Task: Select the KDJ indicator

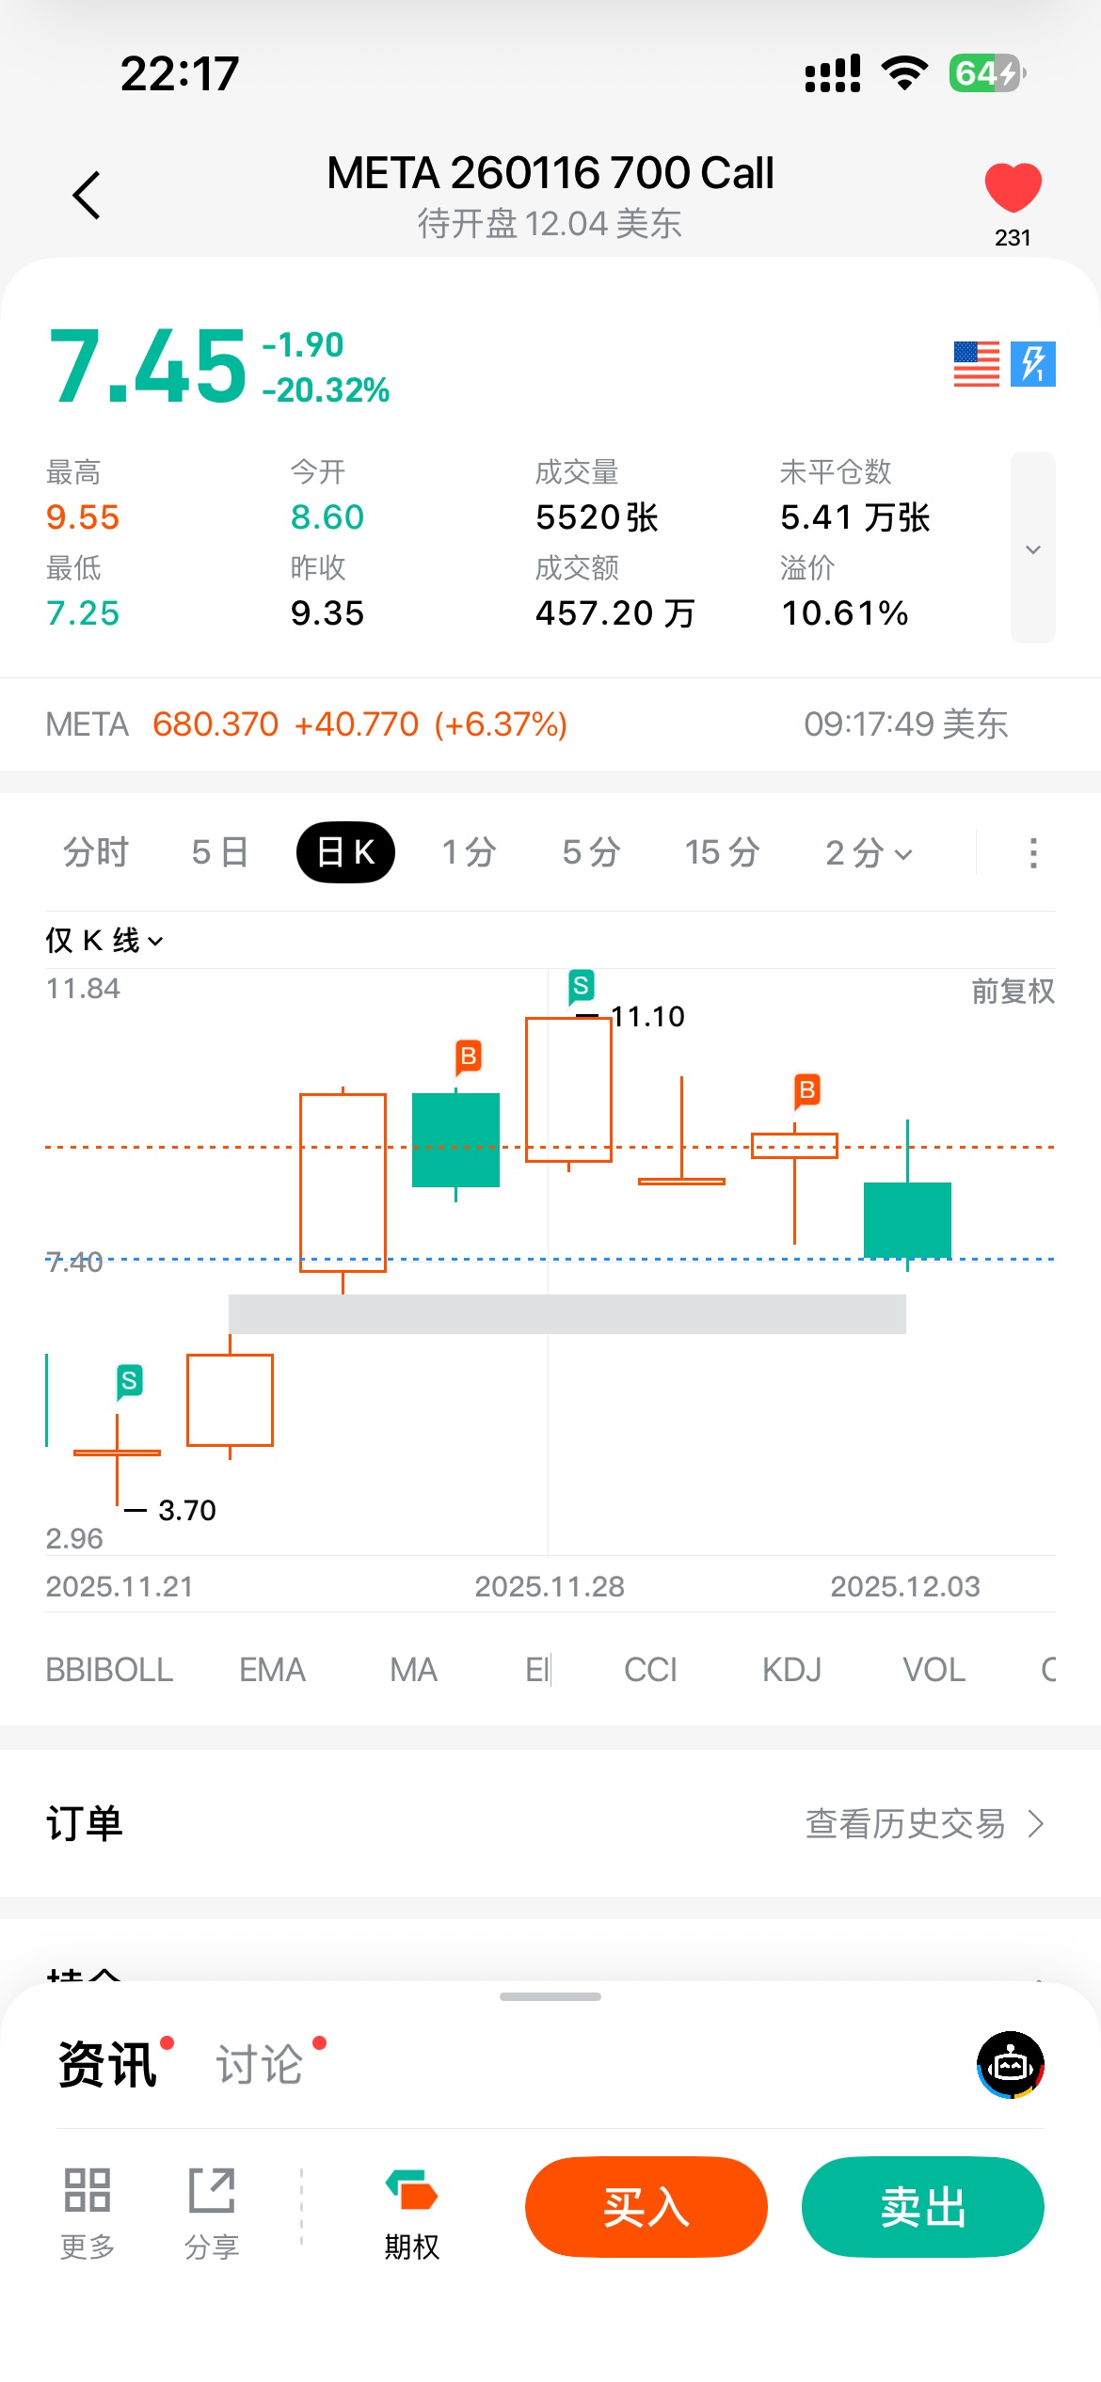Action: [x=791, y=1670]
